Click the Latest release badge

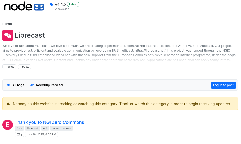point(73,4)
